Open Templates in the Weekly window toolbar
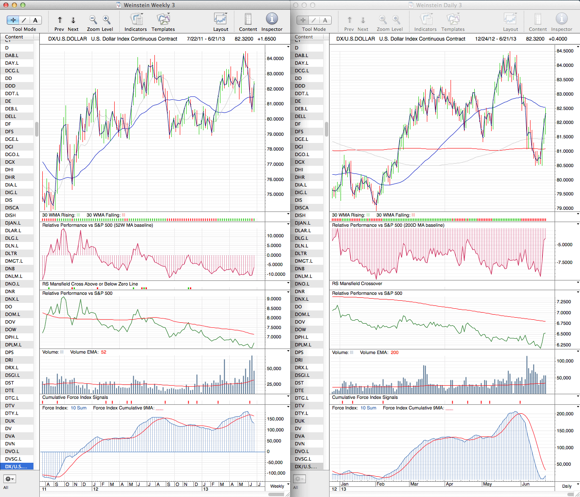580x497 pixels. pos(163,19)
